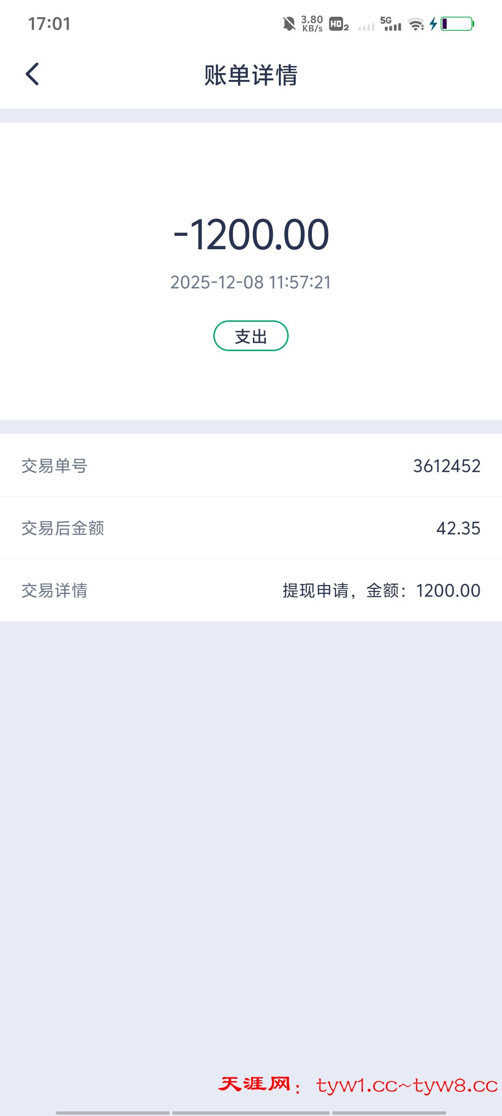Tap the HD2 status indicator

pos(339,24)
